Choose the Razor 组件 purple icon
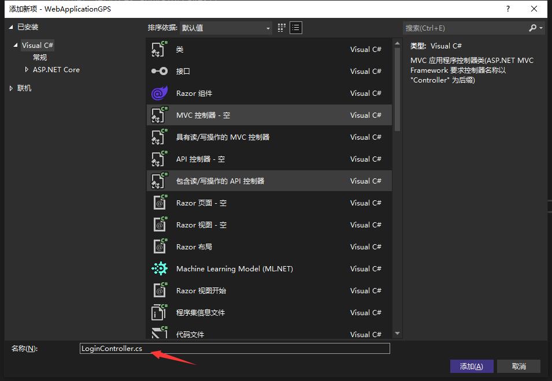The image size is (552, 381). pos(159,94)
